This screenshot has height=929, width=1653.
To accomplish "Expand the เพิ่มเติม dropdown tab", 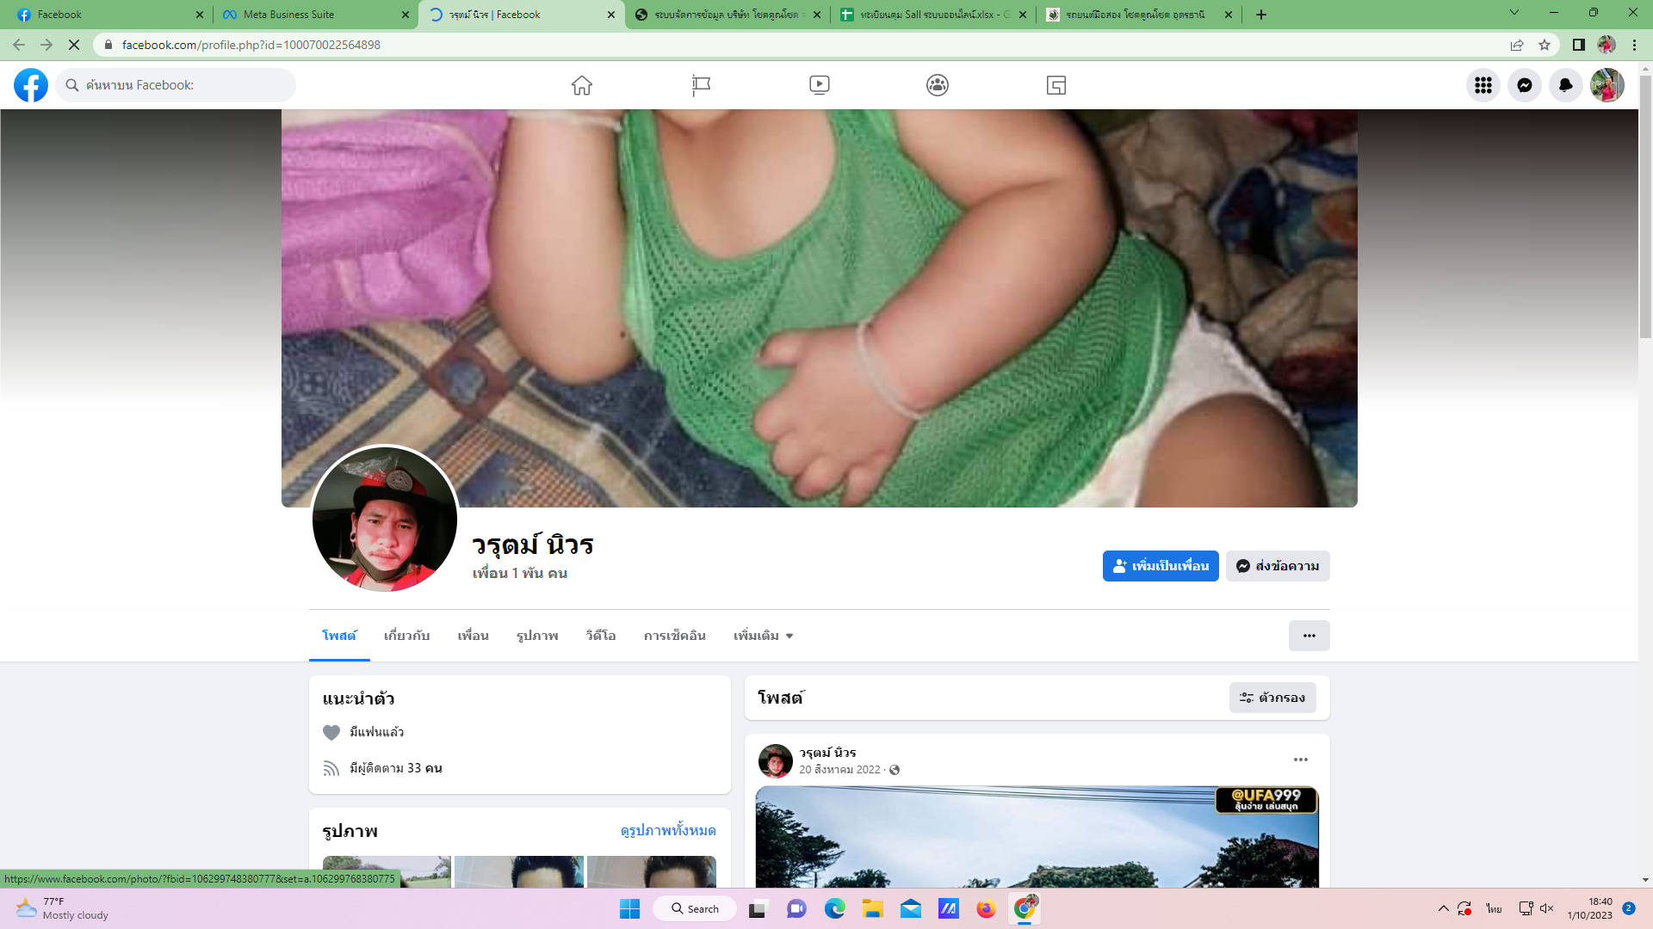I will [763, 636].
